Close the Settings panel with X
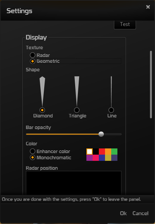This screenshot has height=224, width=155. tap(148, 7)
